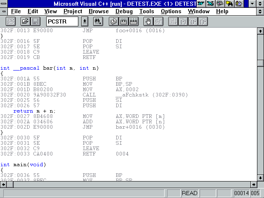Image resolution: width=264 pixels, height=198 pixels.
Task: Click the document restore button beside Help
Action: [x=260, y=12]
